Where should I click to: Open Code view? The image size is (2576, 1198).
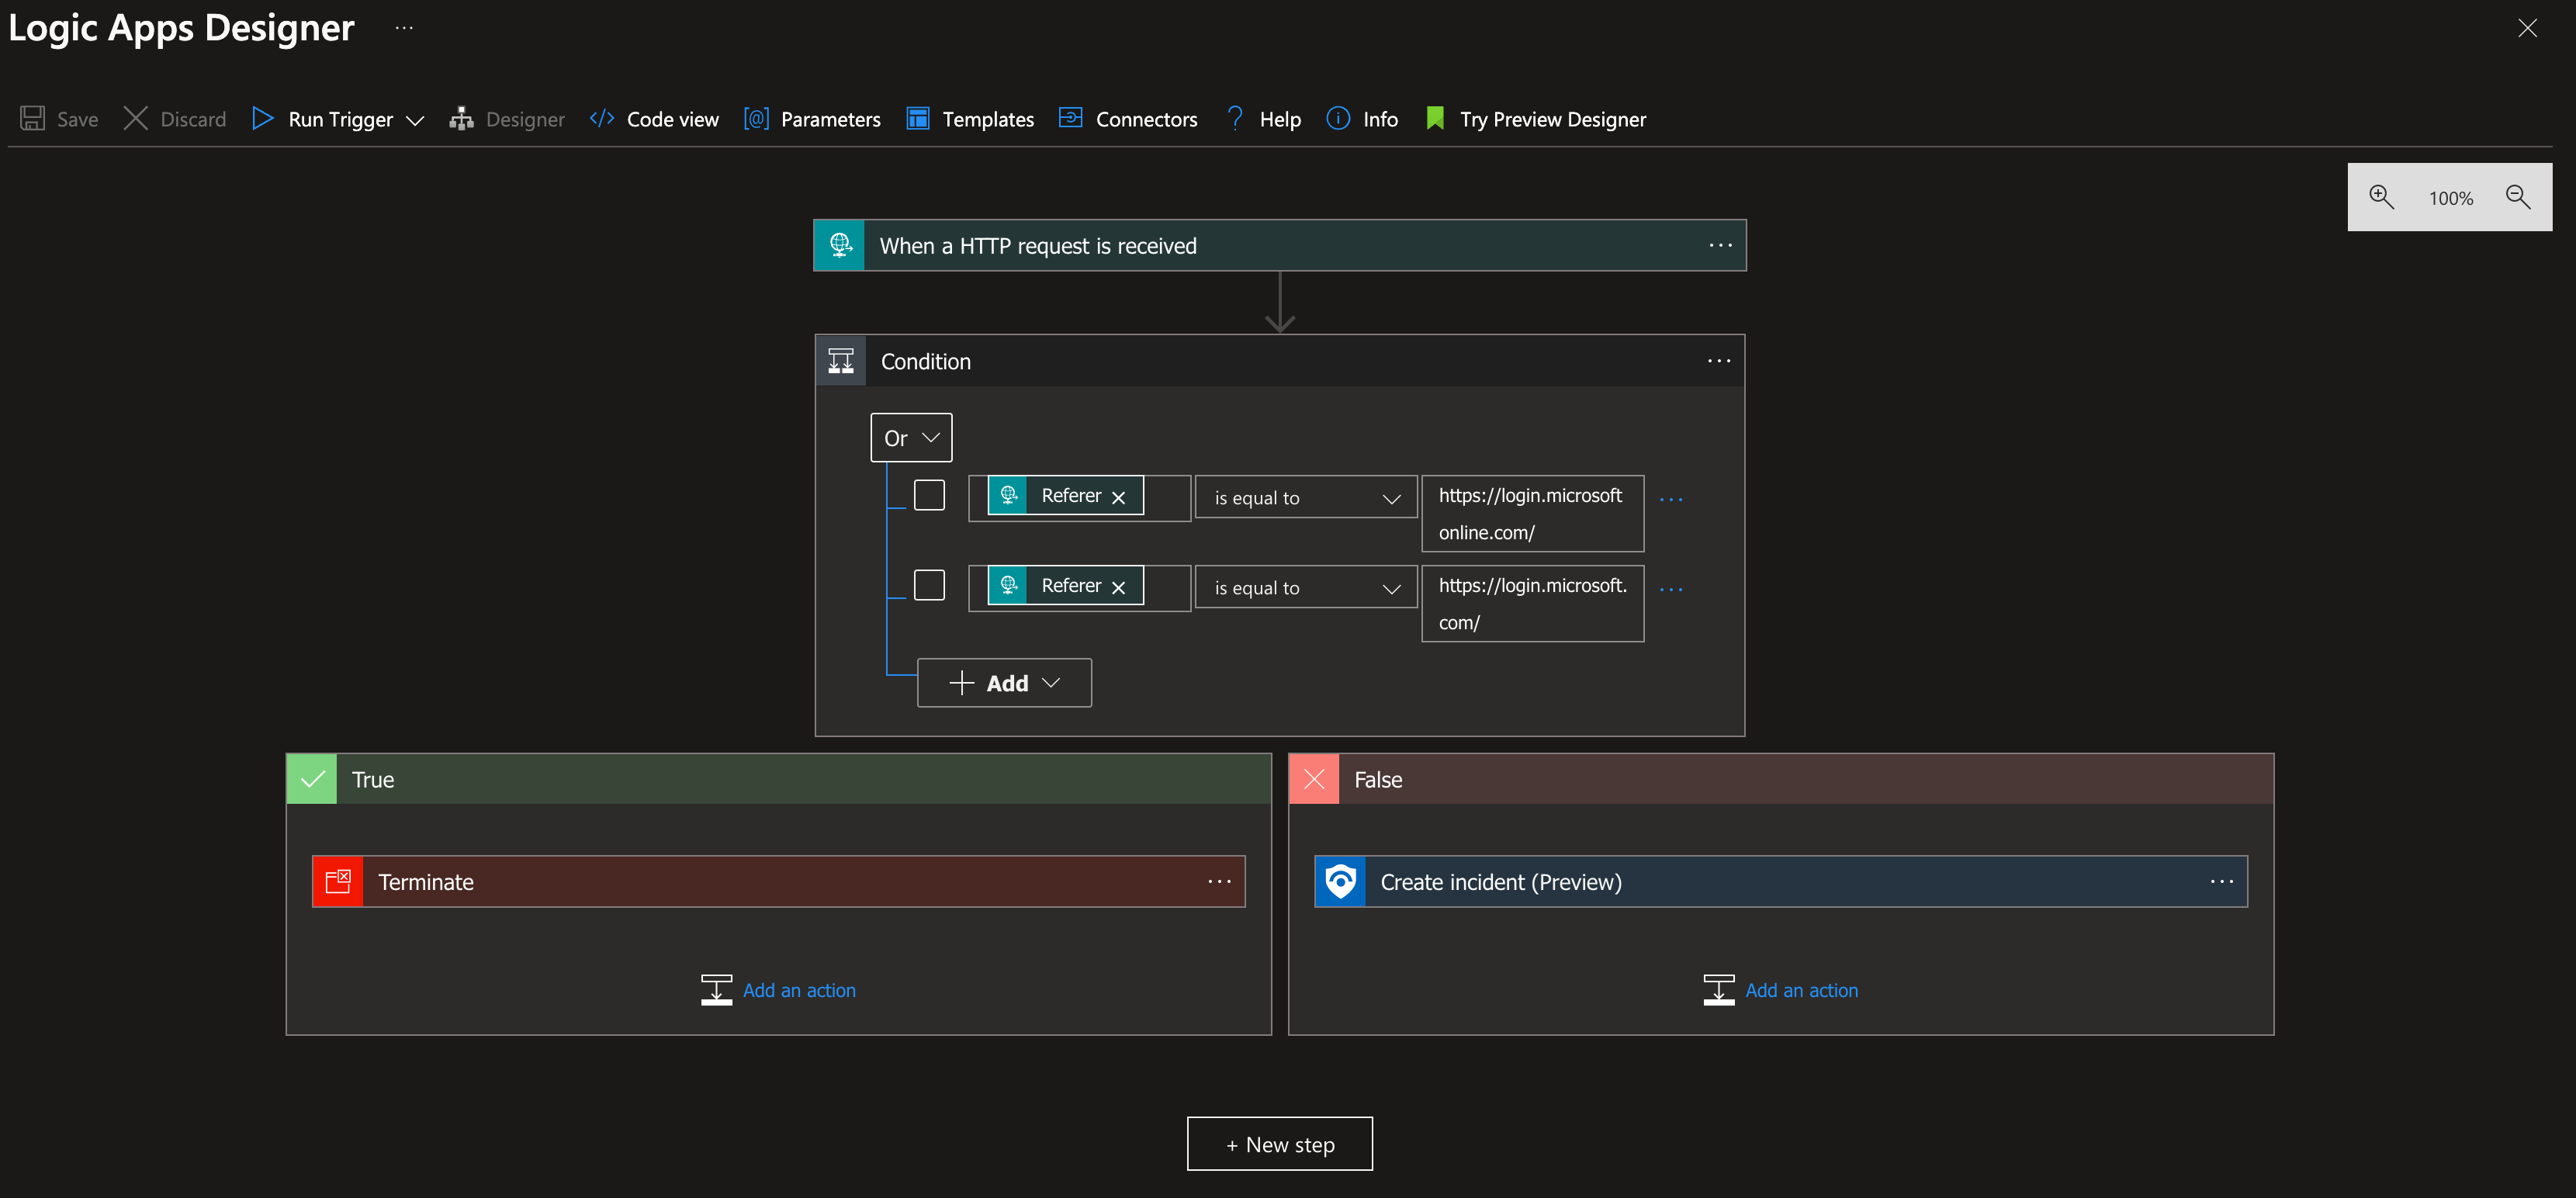(x=602, y=118)
